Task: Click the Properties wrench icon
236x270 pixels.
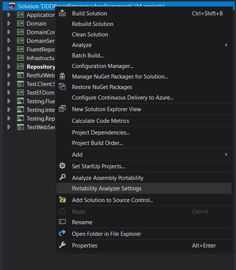Action: point(63,245)
